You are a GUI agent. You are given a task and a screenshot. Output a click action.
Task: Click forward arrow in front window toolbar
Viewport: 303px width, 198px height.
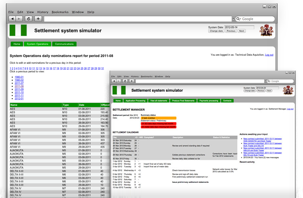[118, 81]
